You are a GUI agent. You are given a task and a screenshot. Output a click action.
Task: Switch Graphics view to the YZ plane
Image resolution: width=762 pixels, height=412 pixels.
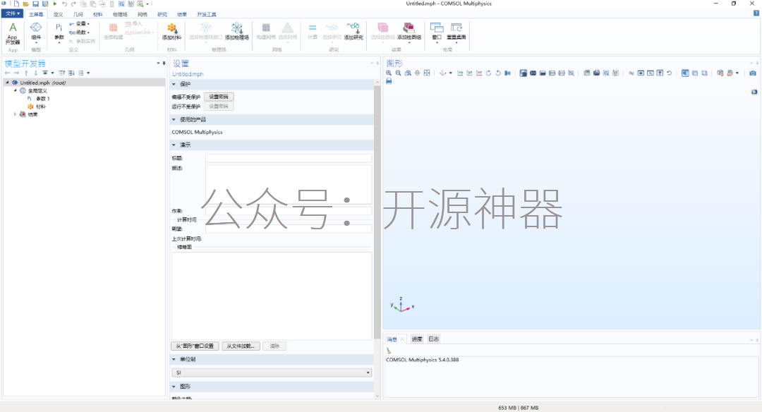click(x=469, y=73)
